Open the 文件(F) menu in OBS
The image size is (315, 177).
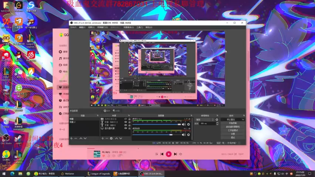point(73,27)
